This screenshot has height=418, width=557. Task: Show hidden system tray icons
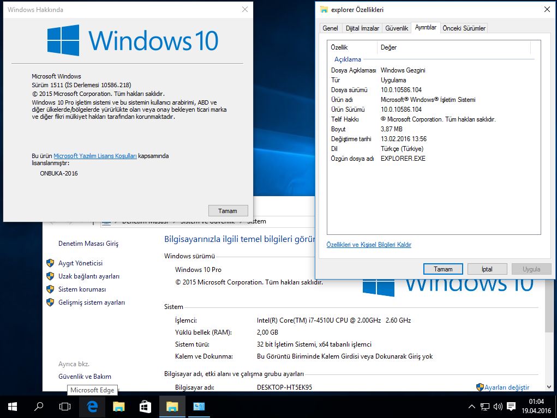tap(472, 407)
